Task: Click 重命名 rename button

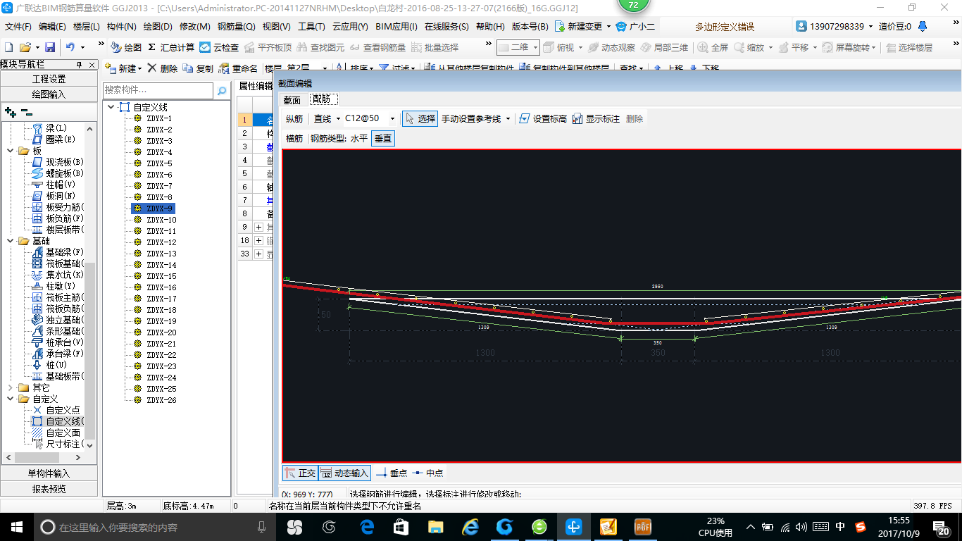Action: 238,68
